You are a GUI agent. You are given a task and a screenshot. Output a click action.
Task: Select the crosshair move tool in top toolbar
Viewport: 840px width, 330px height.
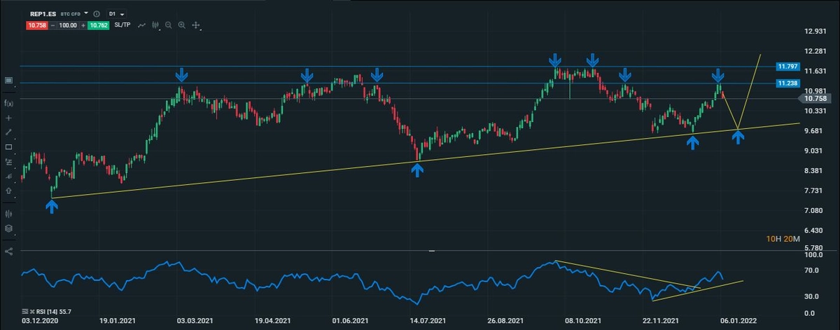coord(196,25)
